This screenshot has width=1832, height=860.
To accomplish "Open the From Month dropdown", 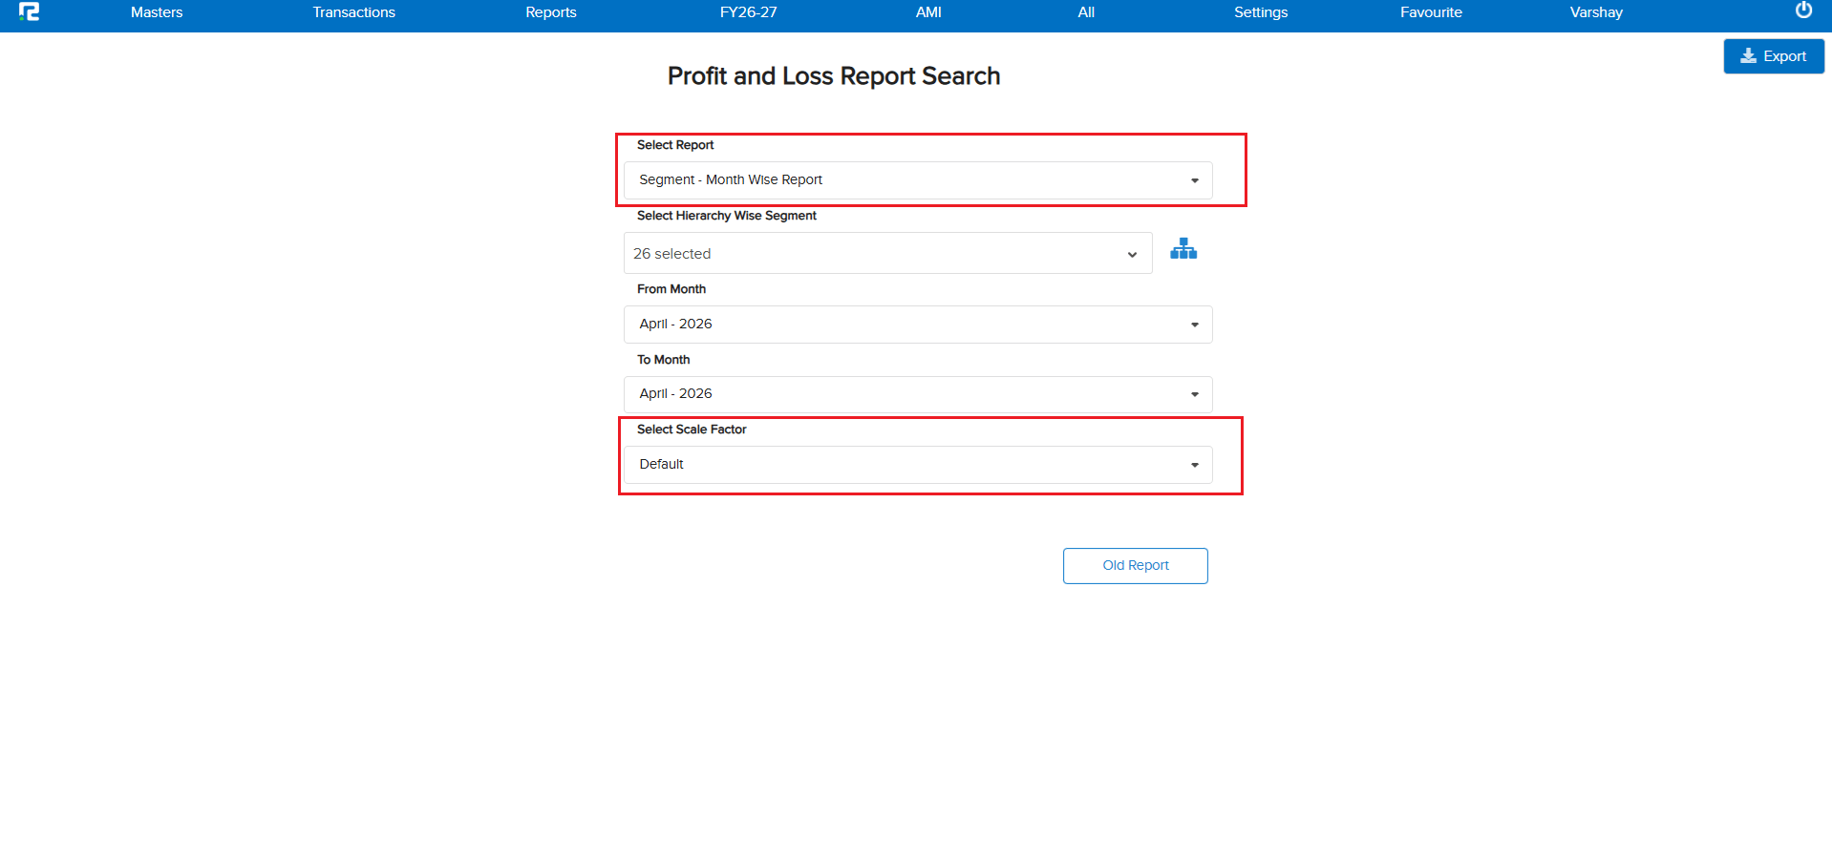I will tap(918, 325).
